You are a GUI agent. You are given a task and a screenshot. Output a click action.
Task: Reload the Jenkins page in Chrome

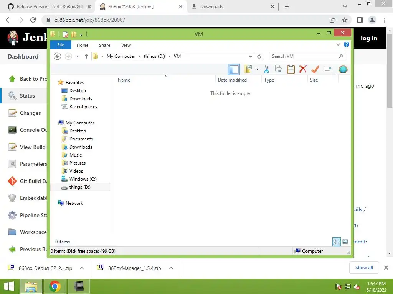pos(33,20)
